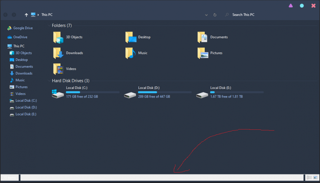Click the Up directory arrow
This screenshot has height=183, width=320.
pyautogui.click(x=26, y=15)
